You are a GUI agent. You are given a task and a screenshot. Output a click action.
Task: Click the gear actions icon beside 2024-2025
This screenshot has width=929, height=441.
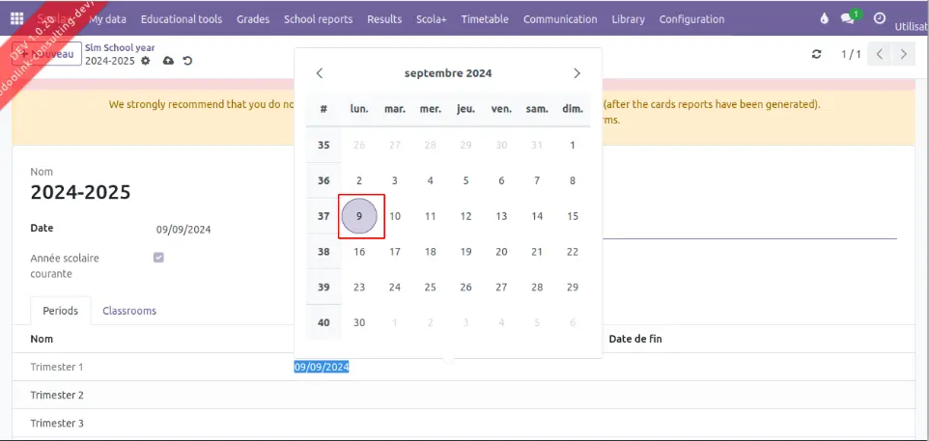point(146,61)
